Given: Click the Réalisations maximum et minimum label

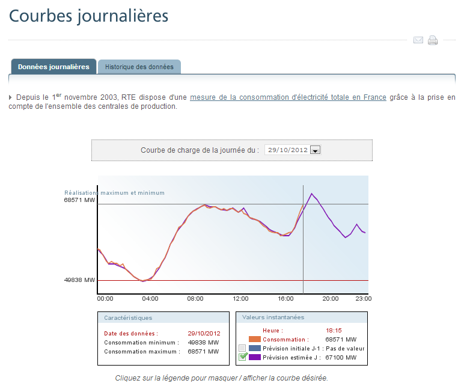Looking at the screenshot, I should 114,192.
